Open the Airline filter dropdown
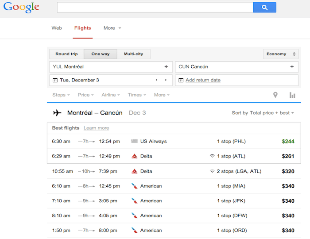Viewport: 310px width, 239px height. [x=111, y=95]
